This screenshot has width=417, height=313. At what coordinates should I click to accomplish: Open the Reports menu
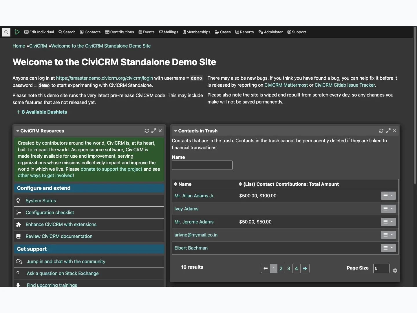click(245, 32)
